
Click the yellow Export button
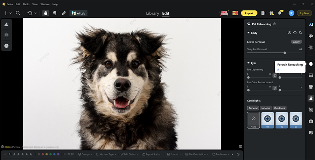(249, 13)
